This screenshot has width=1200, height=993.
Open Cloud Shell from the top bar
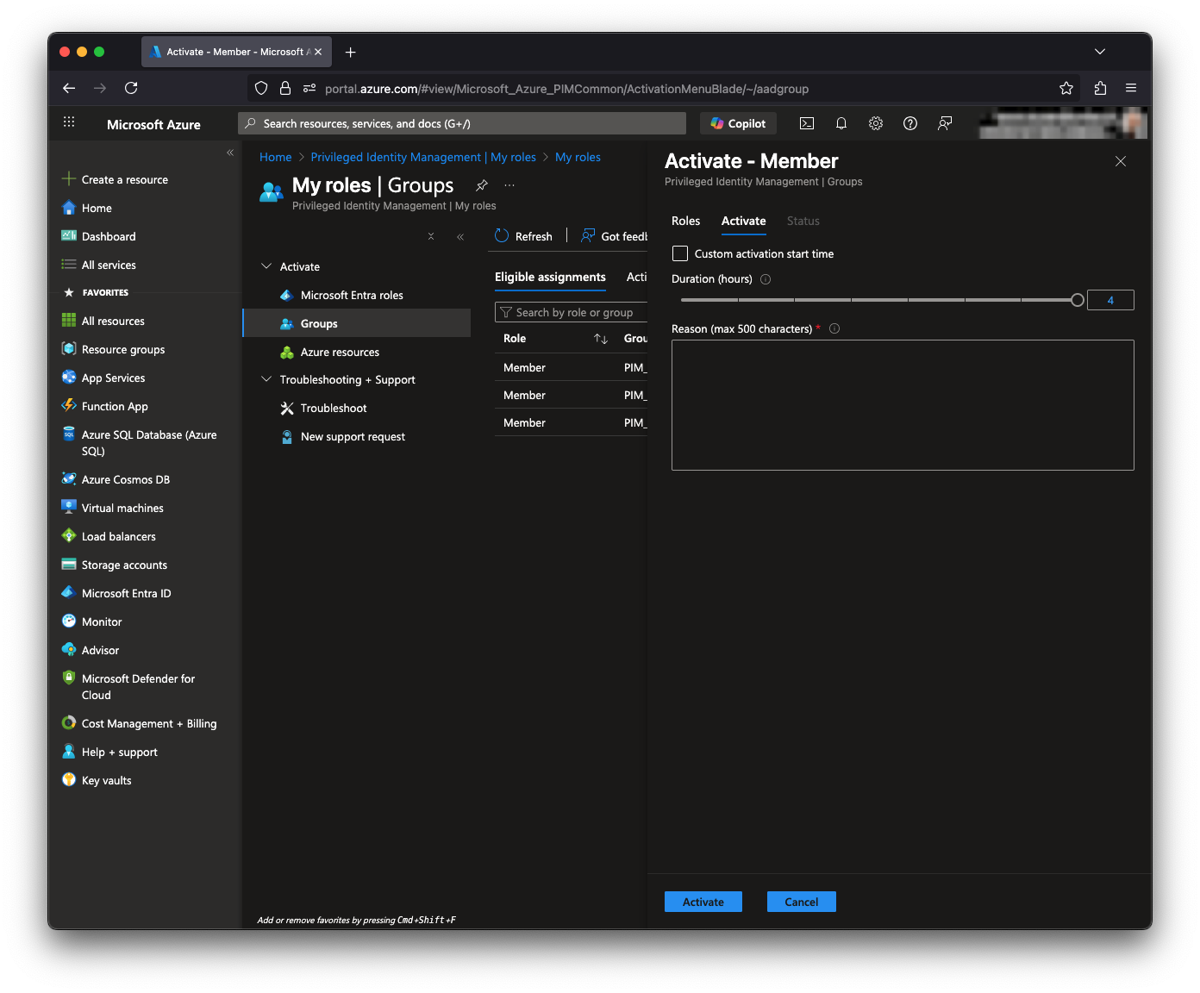[x=807, y=123]
